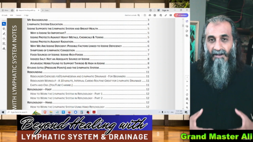The width and height of the screenshot is (253, 142).
Task: Open the 'My Background' contents entry
Action: point(88,20)
